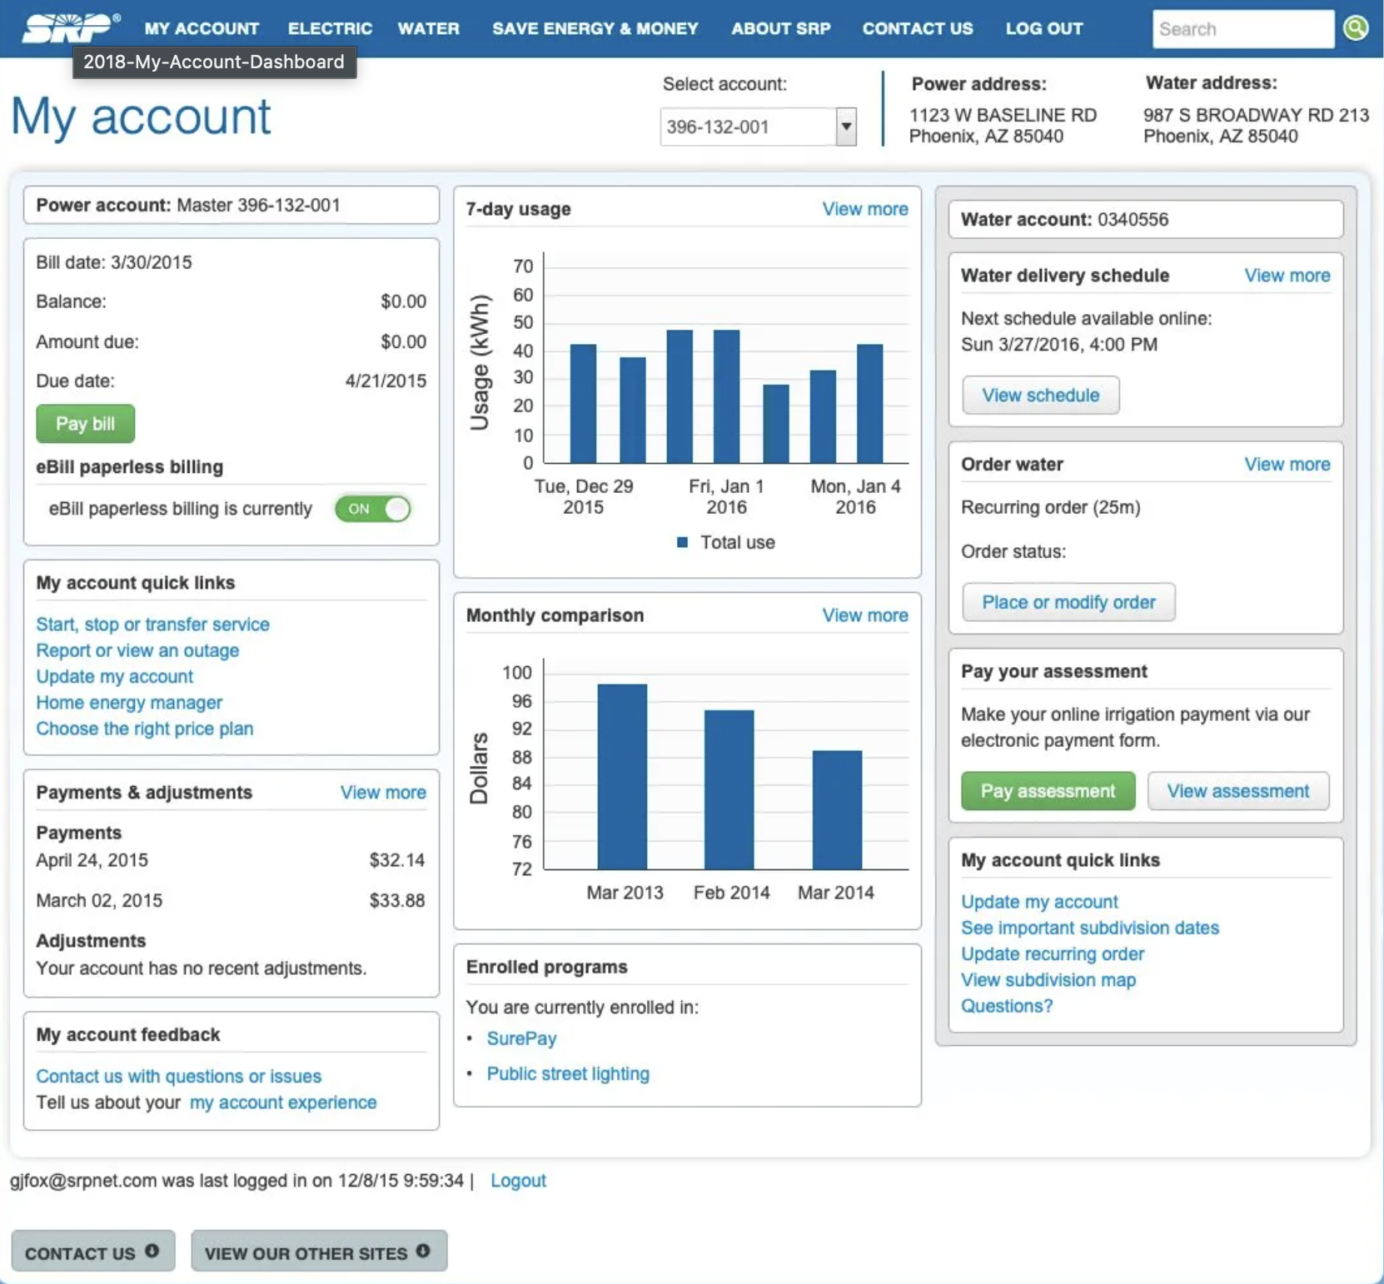Expand the Contact Us footer button
The height and width of the screenshot is (1284, 1384).
[92, 1252]
